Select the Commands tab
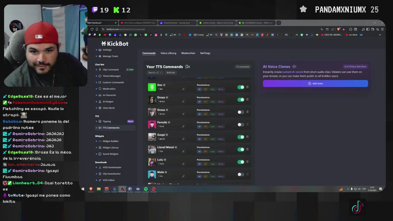Image resolution: width=393 pixels, height=221 pixels. 149,53
